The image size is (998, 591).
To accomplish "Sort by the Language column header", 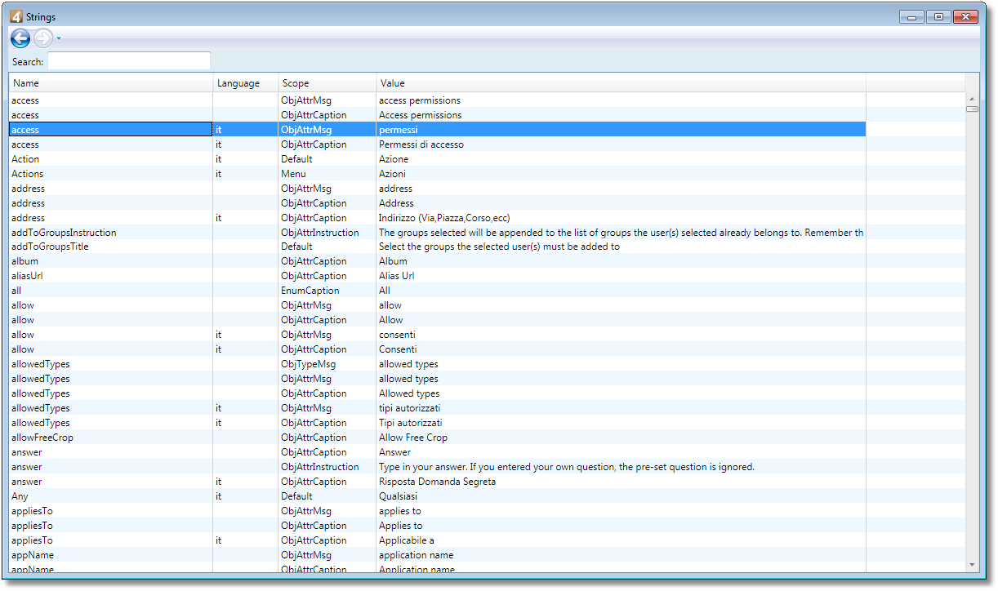I will (x=245, y=83).
